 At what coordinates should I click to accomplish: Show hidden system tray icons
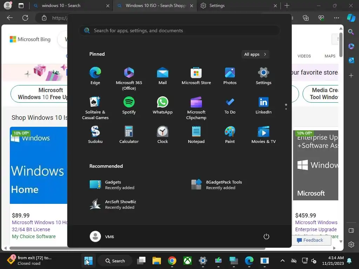pyautogui.click(x=283, y=261)
